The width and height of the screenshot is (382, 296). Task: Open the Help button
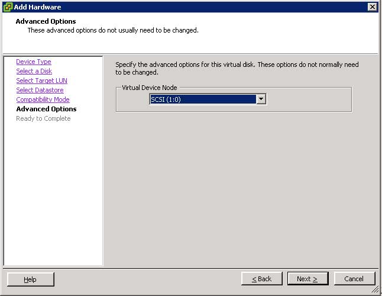click(30, 279)
